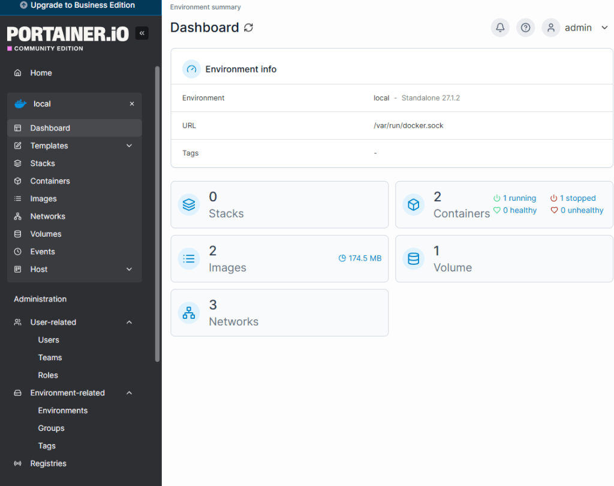Go to Registries in sidebar

(x=48, y=463)
